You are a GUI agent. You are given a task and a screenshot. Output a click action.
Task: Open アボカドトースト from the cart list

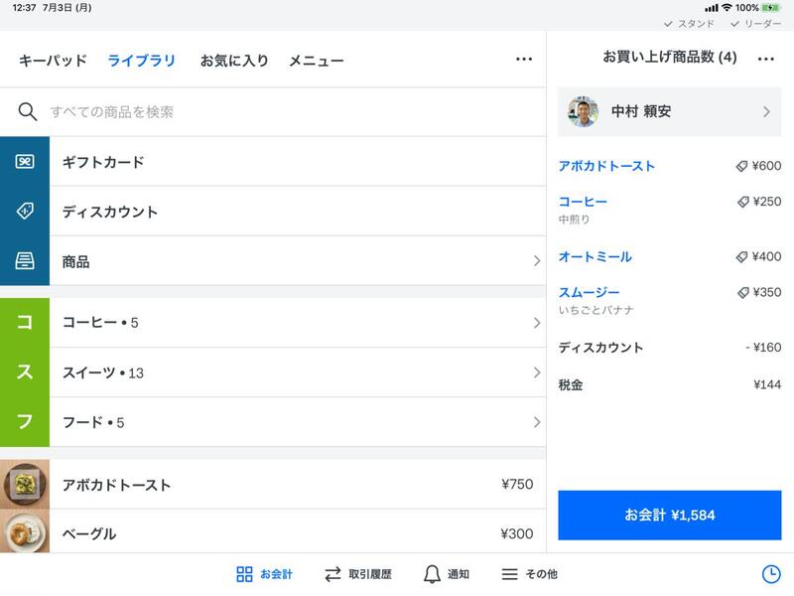pos(607,166)
